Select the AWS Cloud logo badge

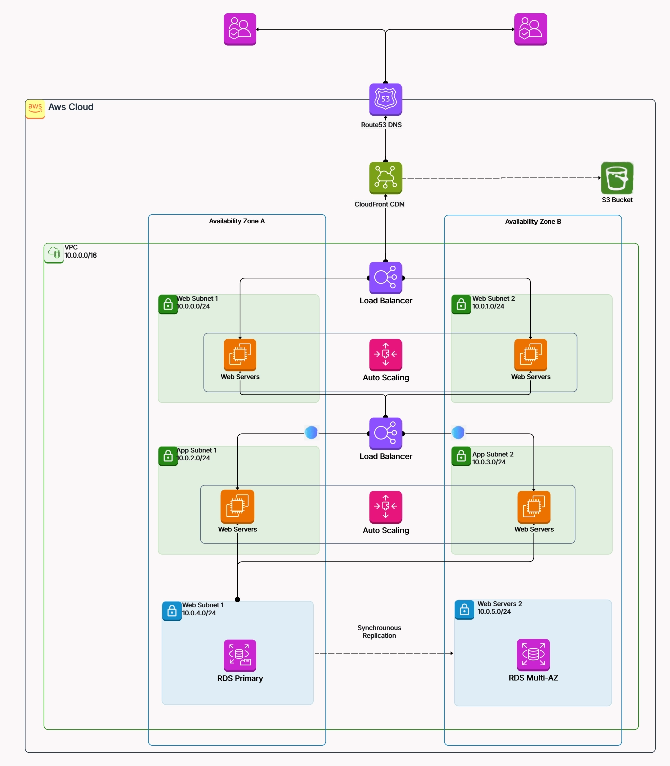point(35,108)
